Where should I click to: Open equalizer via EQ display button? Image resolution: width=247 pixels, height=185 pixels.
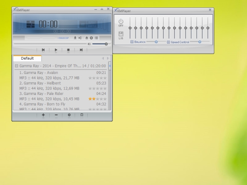[x=83, y=24]
